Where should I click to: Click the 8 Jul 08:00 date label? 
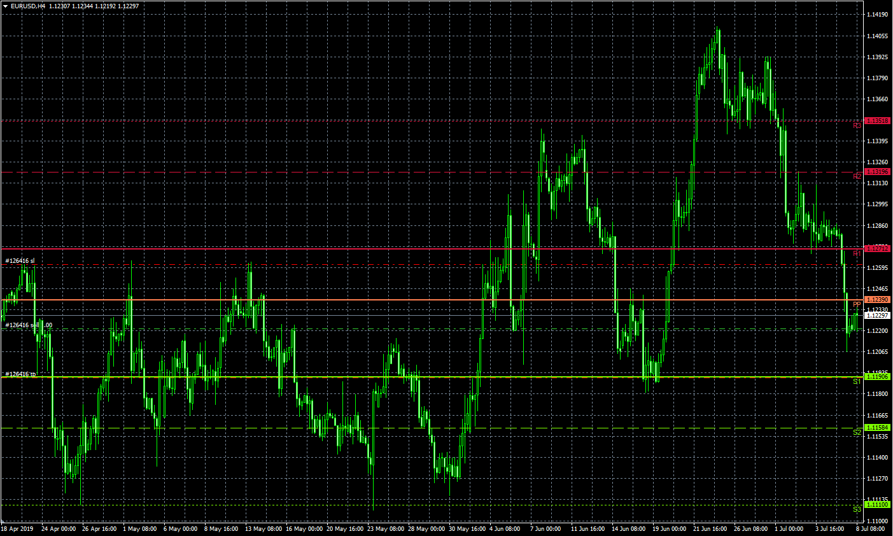pyautogui.click(x=871, y=529)
